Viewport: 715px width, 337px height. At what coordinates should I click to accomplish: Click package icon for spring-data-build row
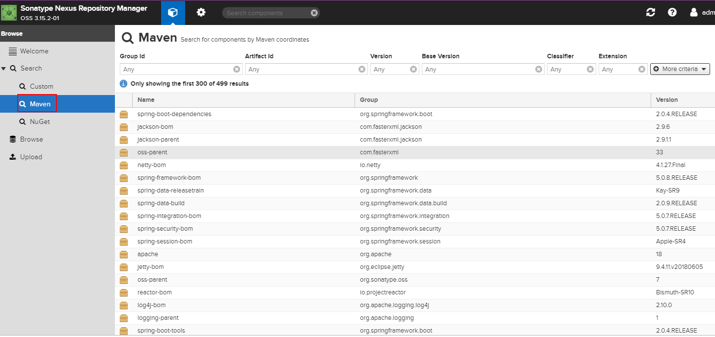pyautogui.click(x=124, y=203)
